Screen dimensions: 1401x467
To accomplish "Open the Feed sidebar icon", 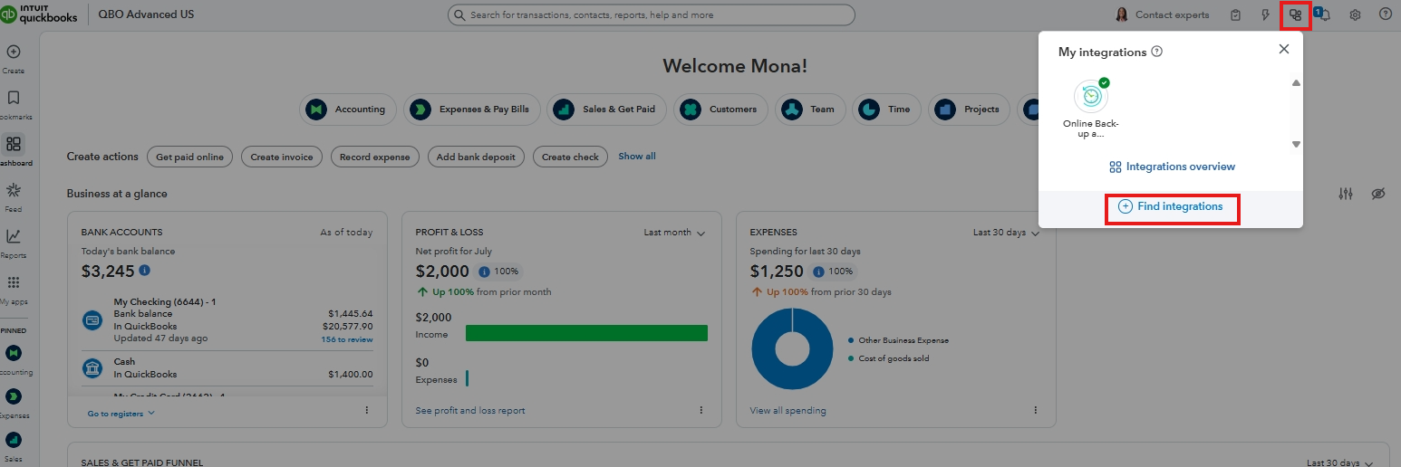I will click(14, 191).
